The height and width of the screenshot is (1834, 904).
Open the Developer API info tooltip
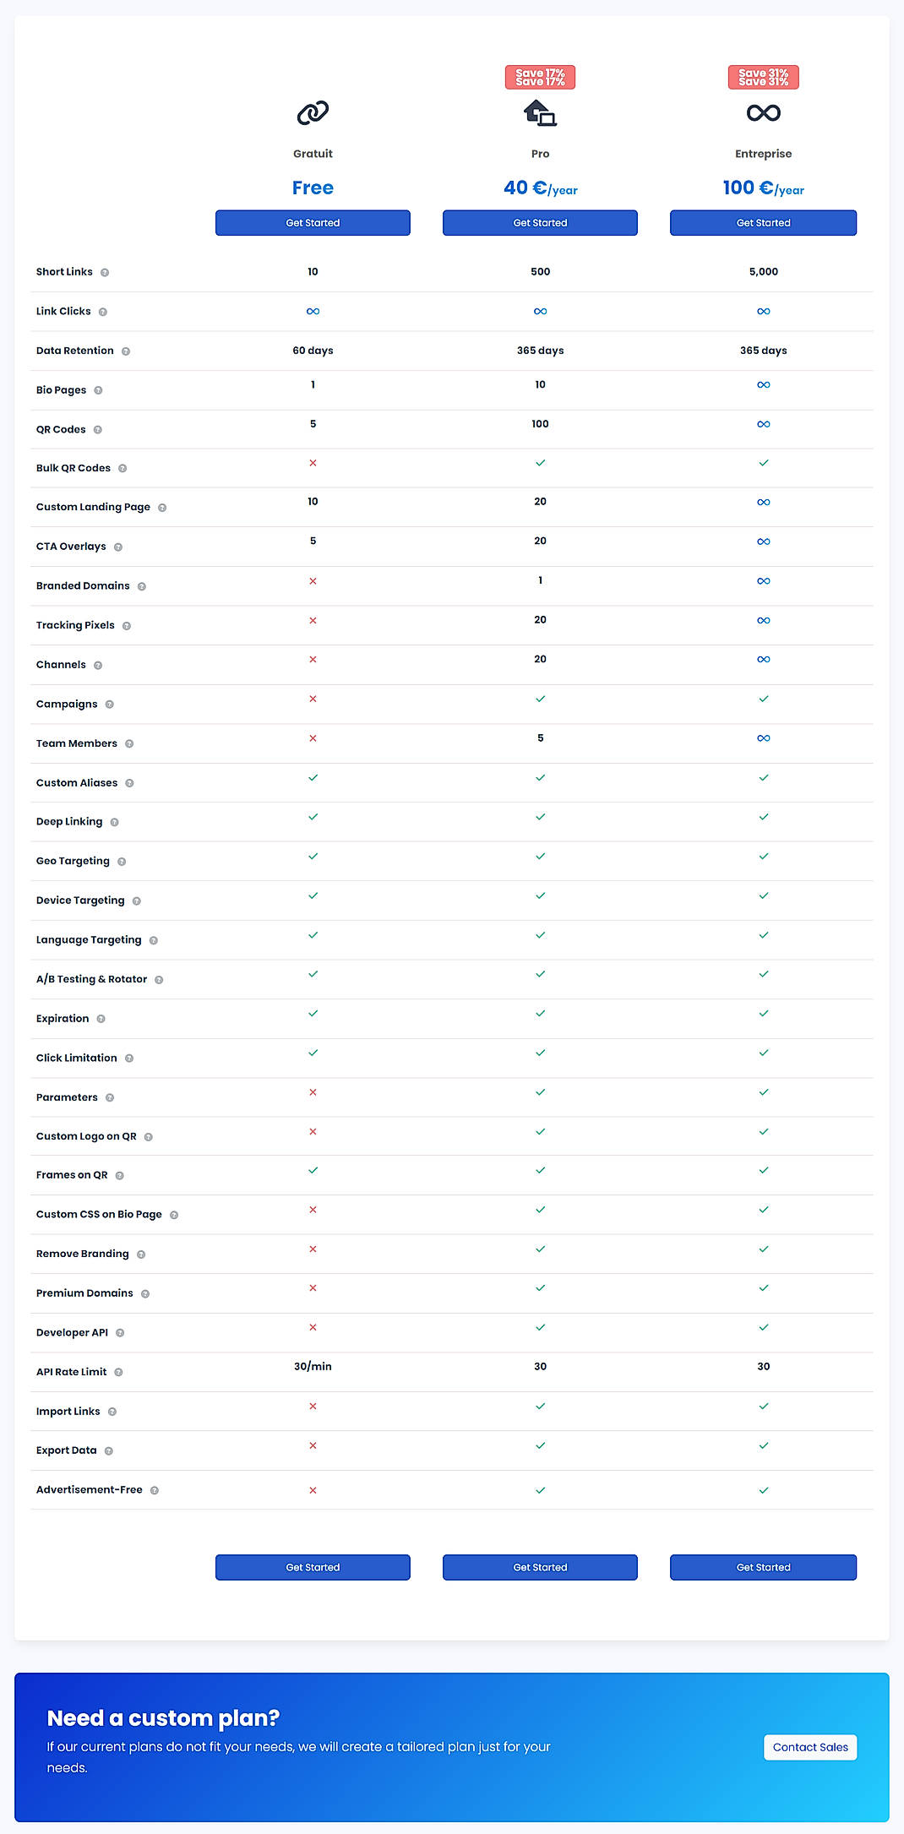pyautogui.click(x=119, y=1332)
